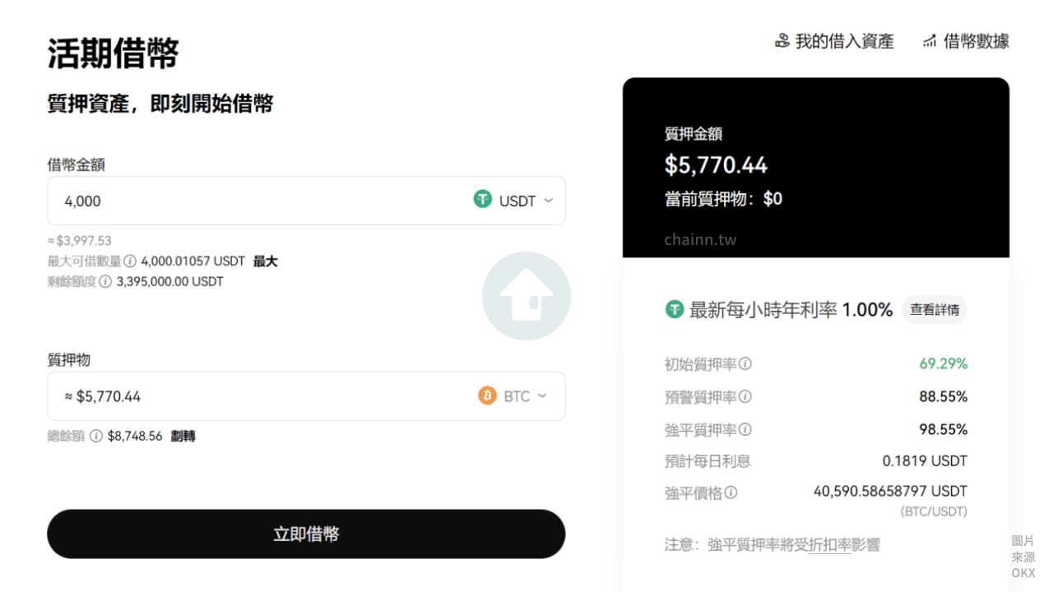Click the 4,000.01057 USDT max borrowable value
This screenshot has height=592, width=1053.
point(193,261)
